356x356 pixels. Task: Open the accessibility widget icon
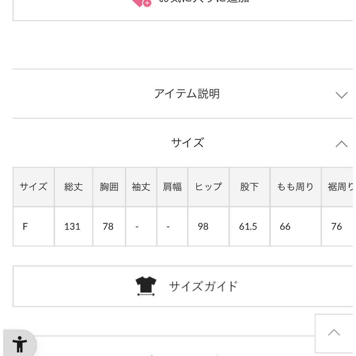[x=20, y=344]
